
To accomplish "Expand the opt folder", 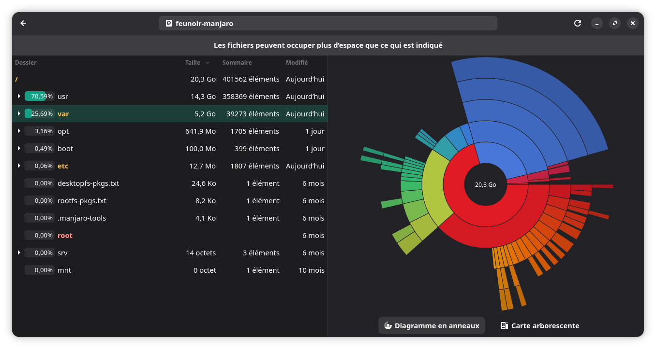I will 19,131.
